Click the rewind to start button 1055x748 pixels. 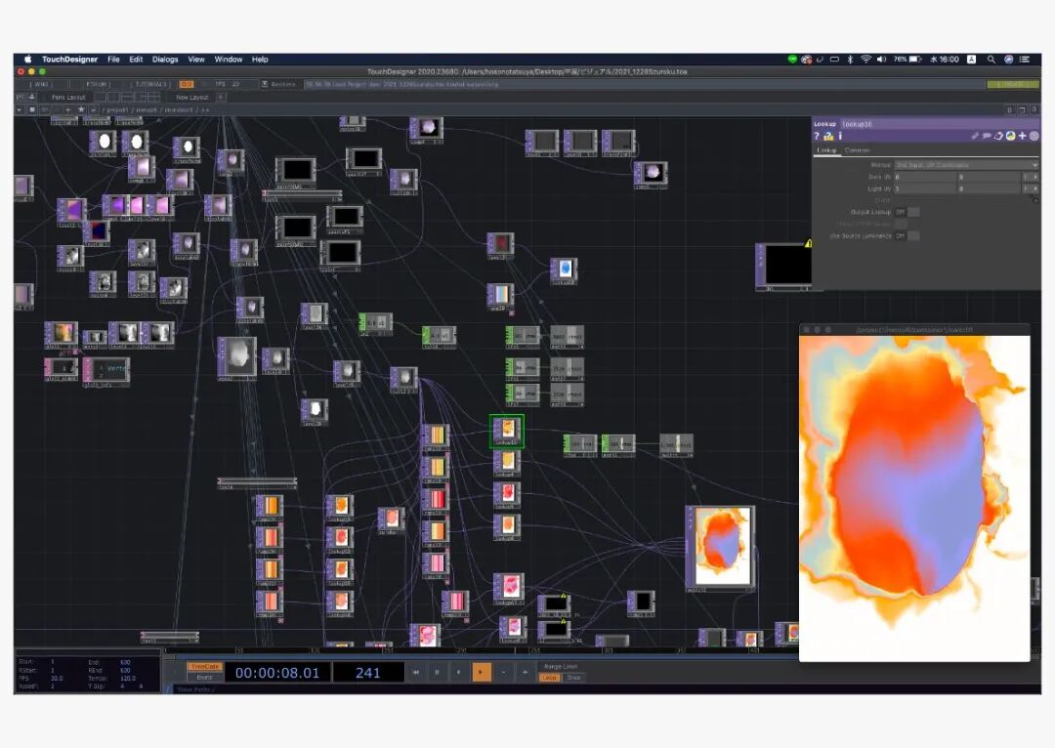click(416, 672)
